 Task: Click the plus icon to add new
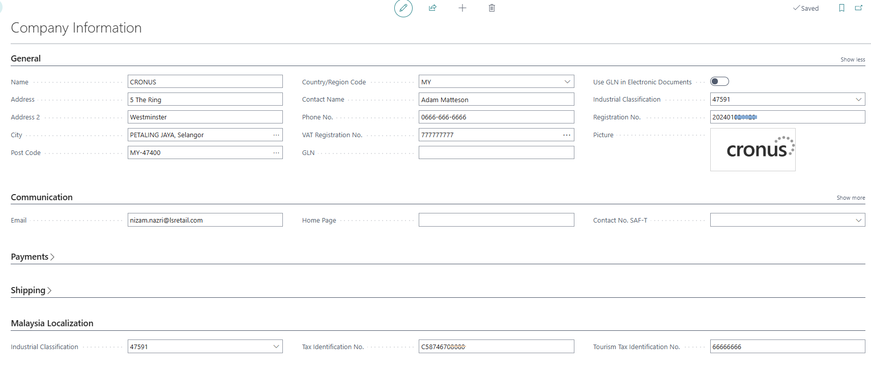click(x=462, y=8)
